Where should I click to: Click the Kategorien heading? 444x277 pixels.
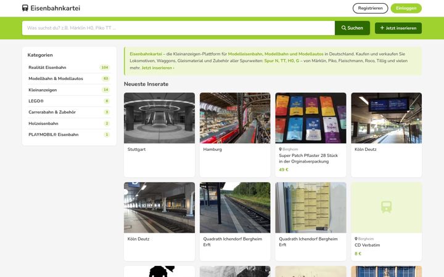coord(40,55)
